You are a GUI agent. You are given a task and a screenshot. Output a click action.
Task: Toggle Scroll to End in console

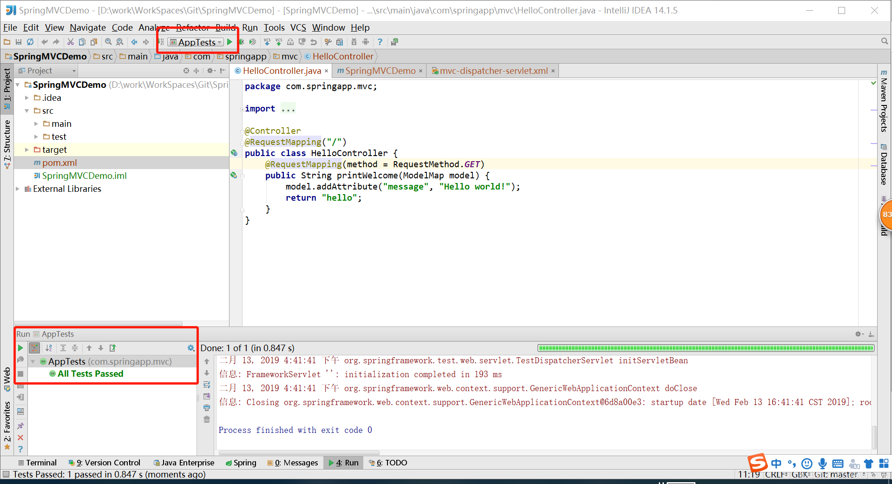coord(207,396)
